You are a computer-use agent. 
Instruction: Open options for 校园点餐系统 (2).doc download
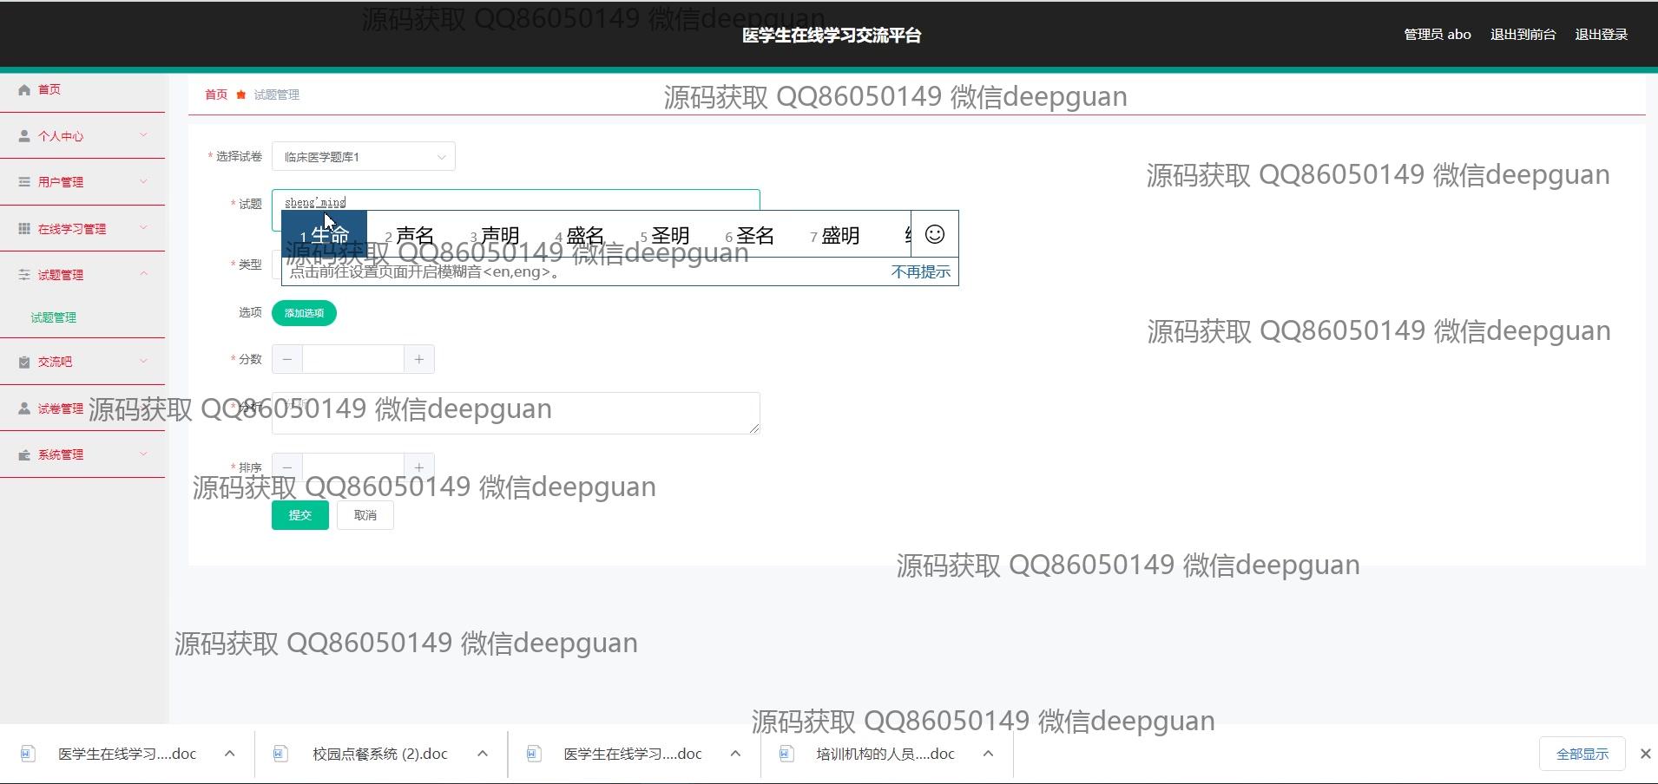tap(483, 754)
